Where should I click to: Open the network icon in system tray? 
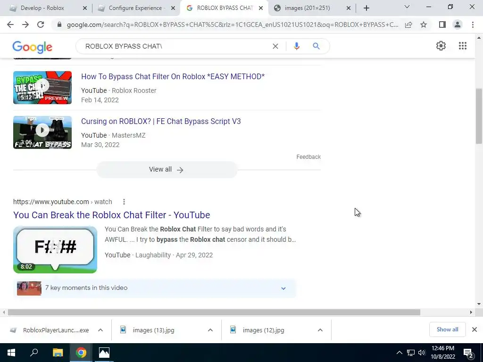coord(411,353)
